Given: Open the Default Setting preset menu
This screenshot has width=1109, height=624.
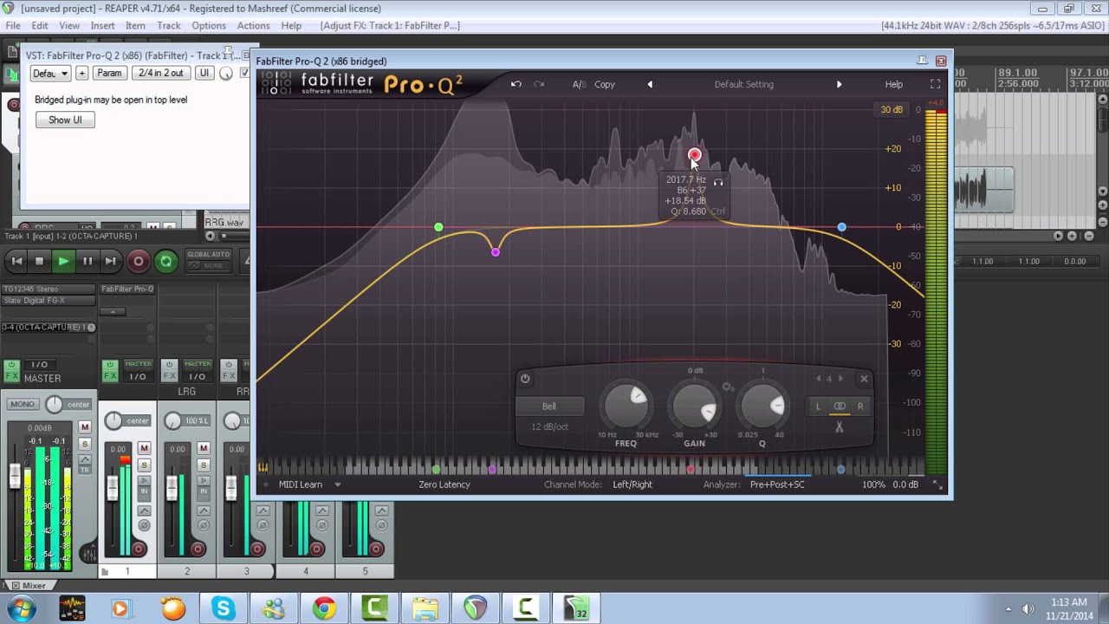Looking at the screenshot, I should 744,84.
